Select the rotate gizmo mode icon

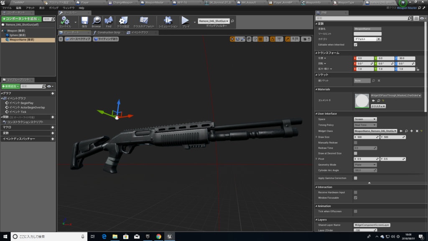(x=237, y=39)
